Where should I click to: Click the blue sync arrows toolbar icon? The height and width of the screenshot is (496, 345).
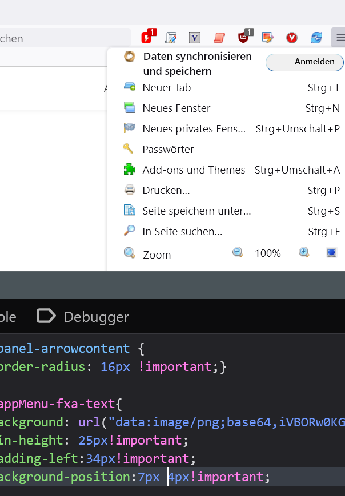(x=316, y=38)
